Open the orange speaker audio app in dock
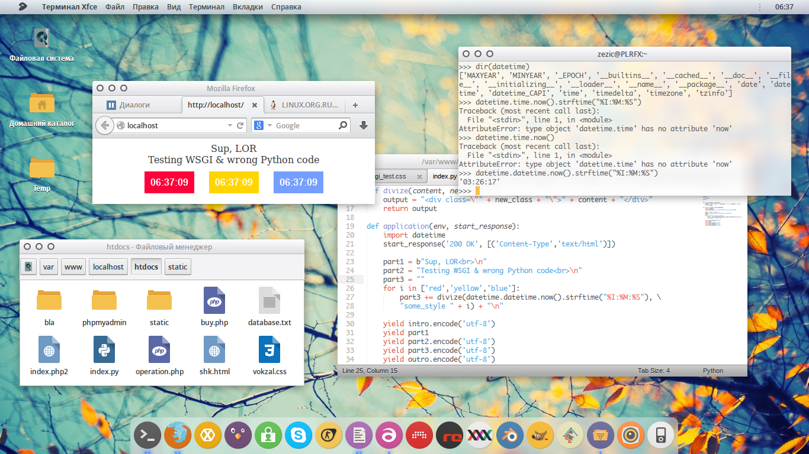Viewport: 809px width, 454px height. [x=631, y=436]
